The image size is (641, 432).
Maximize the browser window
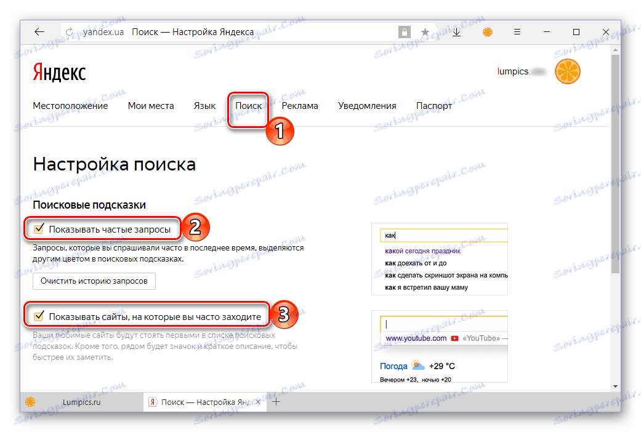click(x=576, y=32)
